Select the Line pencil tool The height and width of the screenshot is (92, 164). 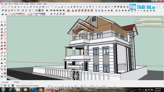pos(5,29)
